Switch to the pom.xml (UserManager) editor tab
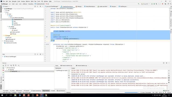Viewport: 172px width, 97px height. [x=52, y=6]
